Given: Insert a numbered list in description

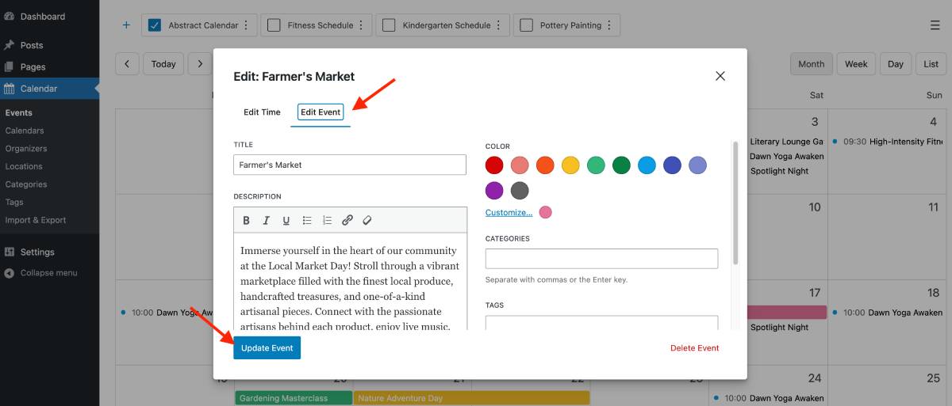Looking at the screenshot, I should 327,221.
